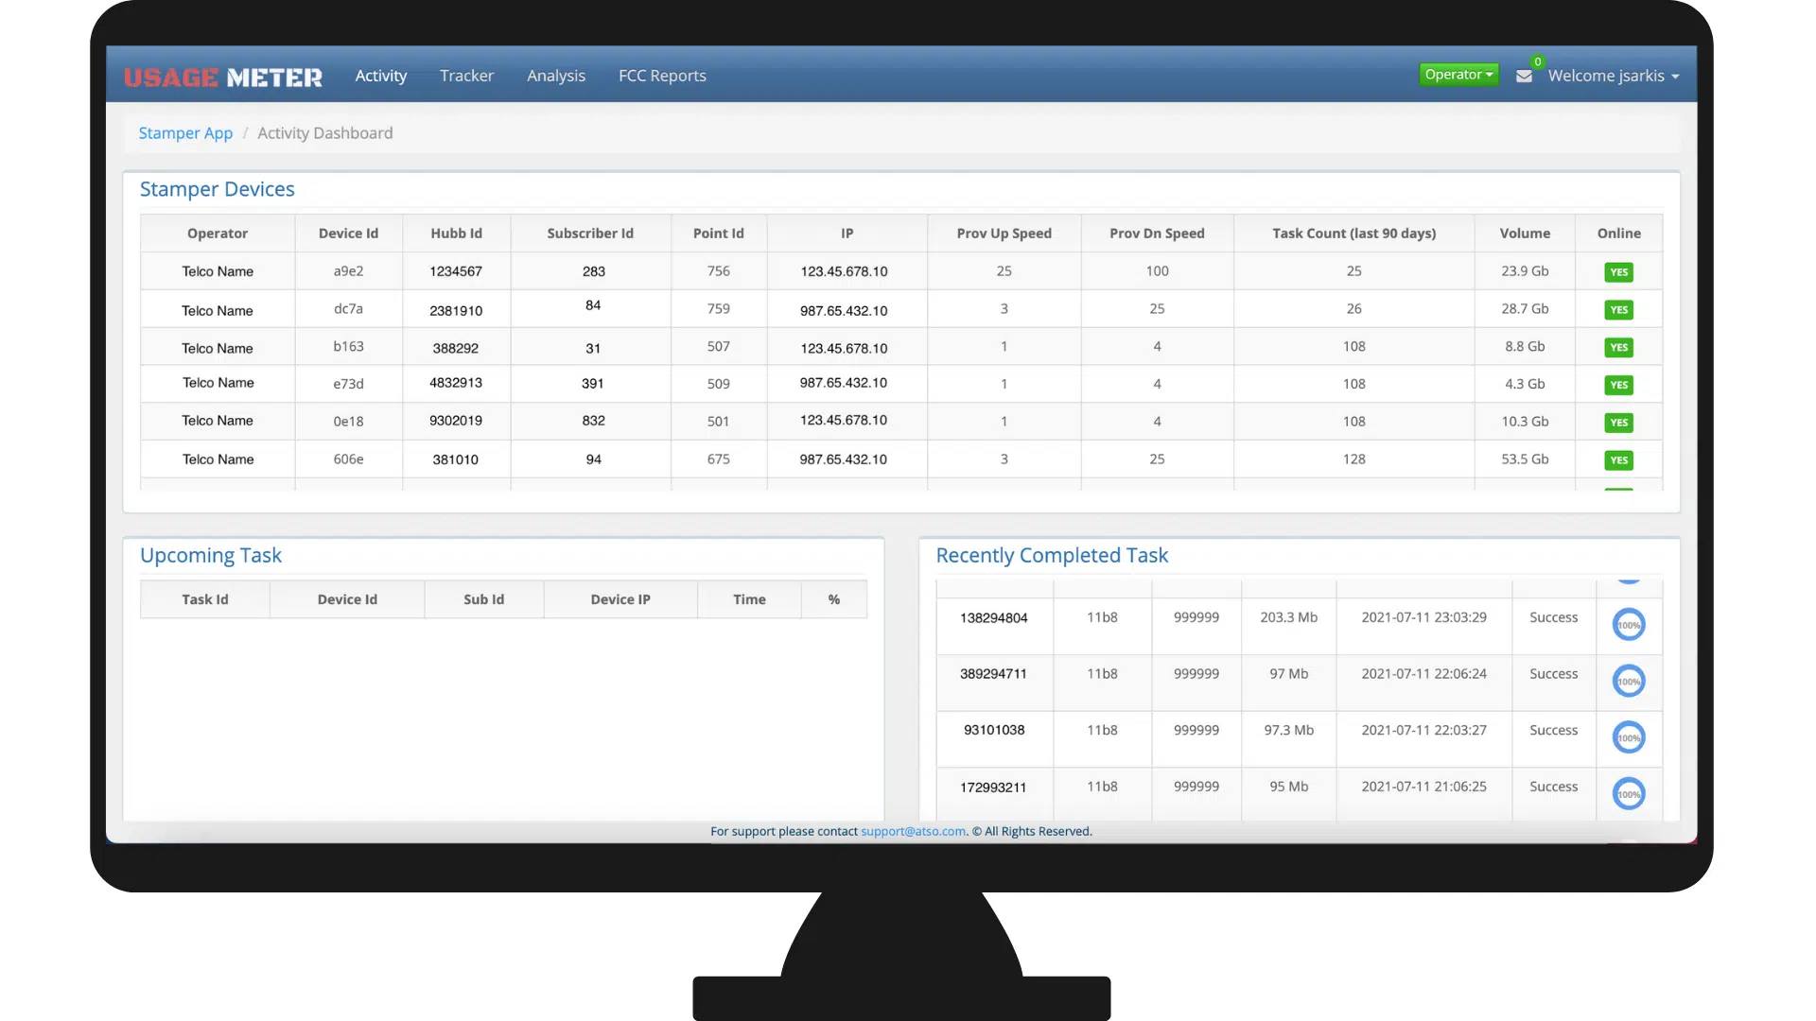
Task: Click YES badge for device e73d
Action: (x=1618, y=385)
